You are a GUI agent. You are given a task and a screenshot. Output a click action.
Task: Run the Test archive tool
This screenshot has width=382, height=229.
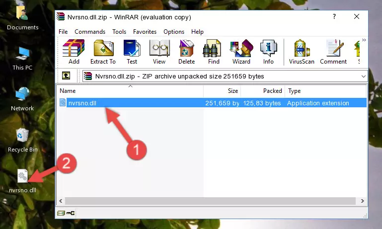pos(132,52)
